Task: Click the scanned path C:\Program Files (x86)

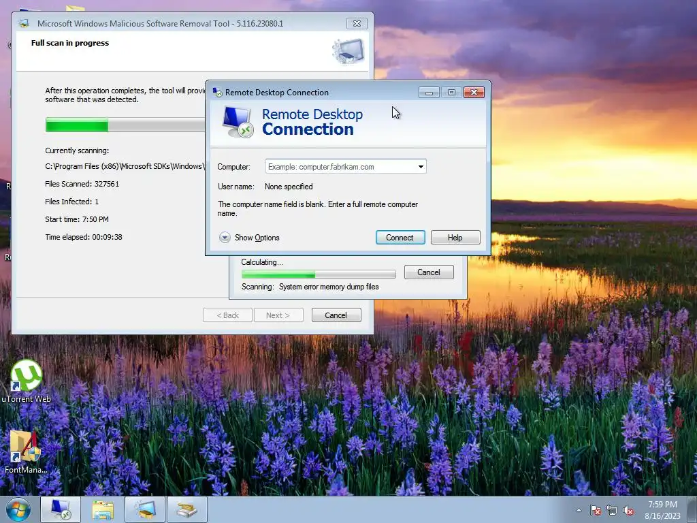Action: tap(125, 166)
